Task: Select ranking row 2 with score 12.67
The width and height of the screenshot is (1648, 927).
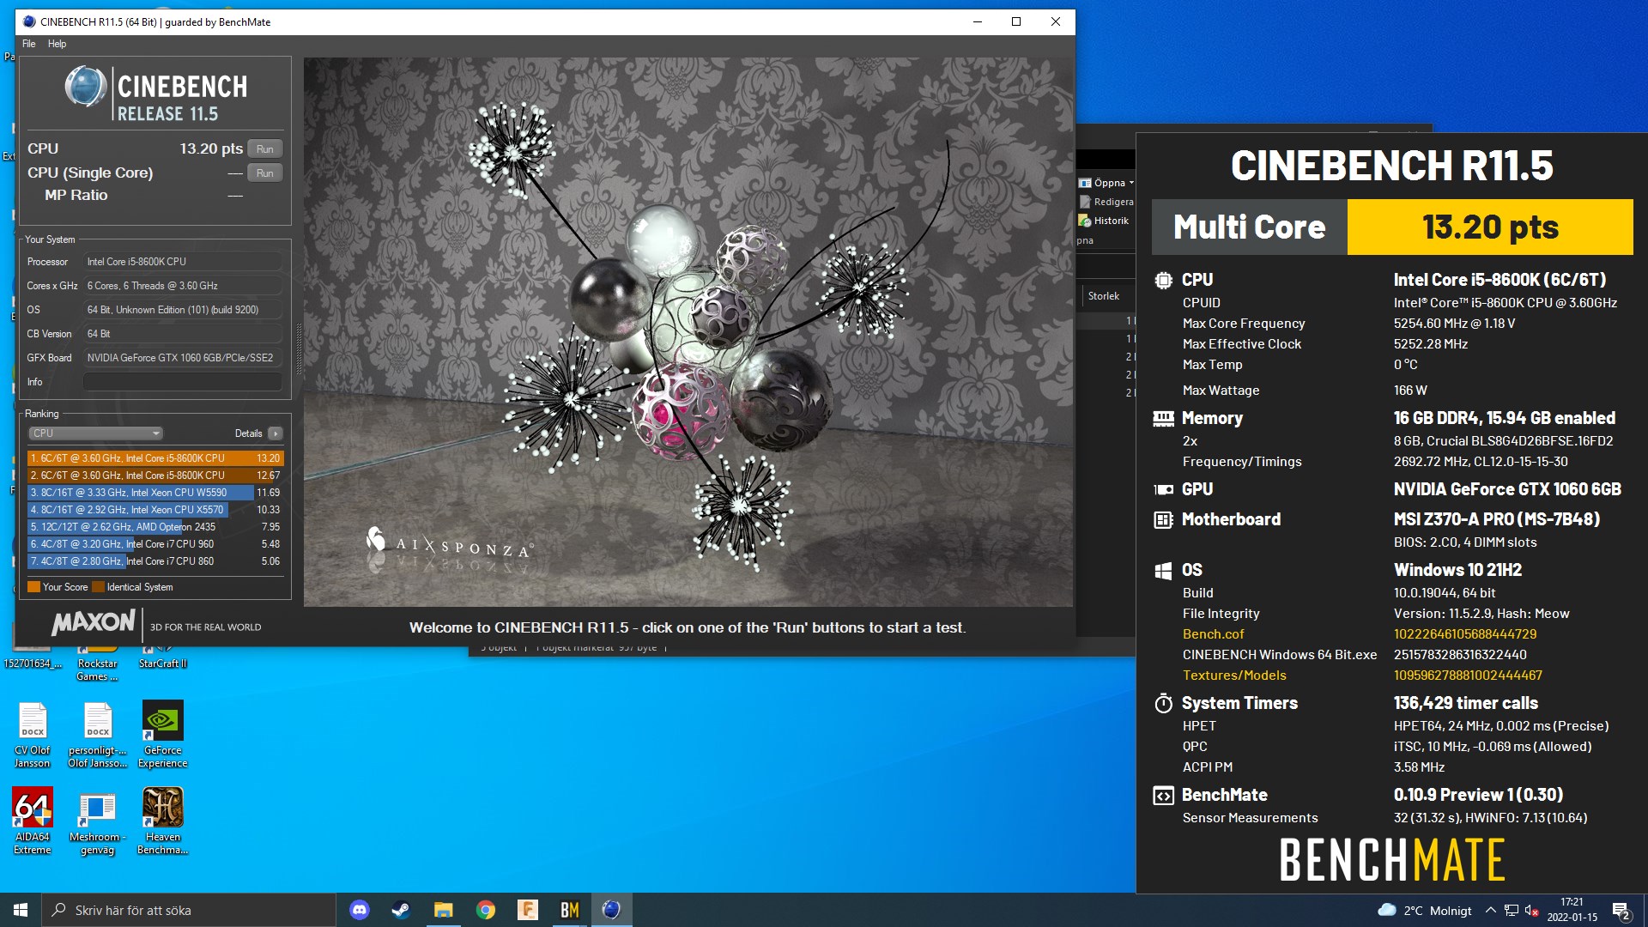Action: coord(155,476)
